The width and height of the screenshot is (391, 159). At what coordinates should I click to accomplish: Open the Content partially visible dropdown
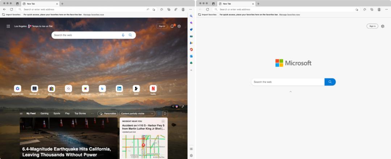click(137, 114)
